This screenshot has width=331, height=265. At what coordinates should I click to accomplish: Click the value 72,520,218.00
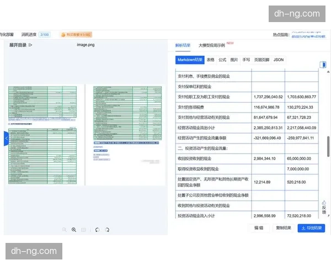pyautogui.click(x=299, y=216)
